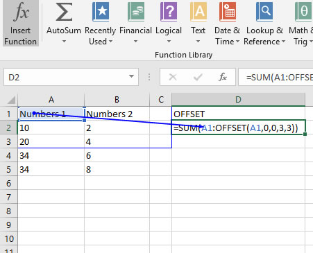This screenshot has height=253, width=313.
Task: Select row 6 header
Action: pyautogui.click(x=9, y=183)
